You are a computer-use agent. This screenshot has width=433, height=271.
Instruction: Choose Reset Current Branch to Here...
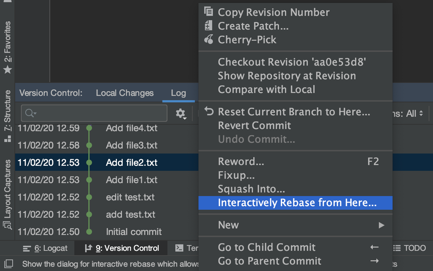tap(295, 112)
